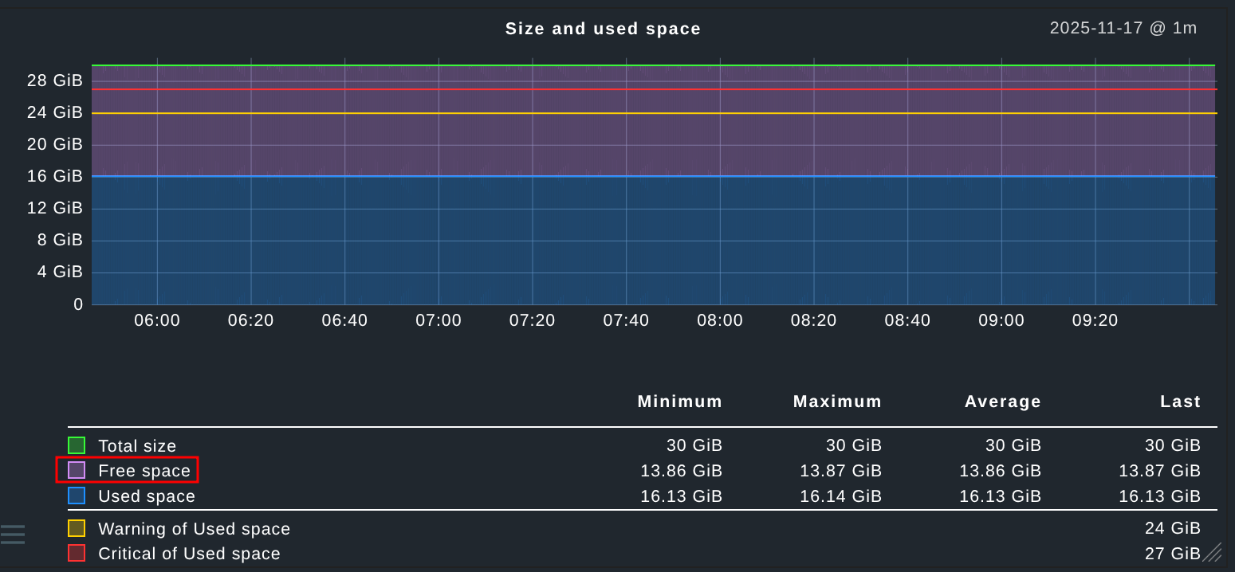Click the 2025-11-17 @ 1m date label
This screenshot has width=1235, height=572.
coord(1123,28)
